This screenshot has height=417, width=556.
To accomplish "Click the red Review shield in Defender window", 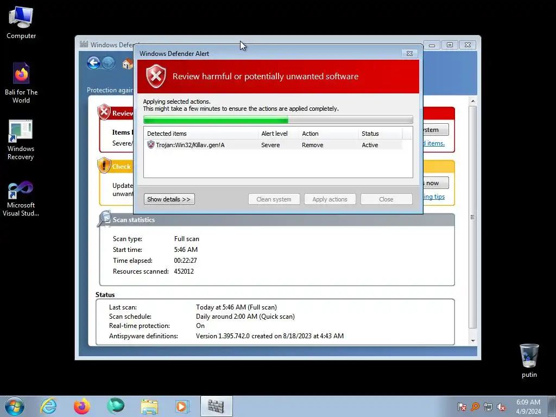I will pyautogui.click(x=104, y=112).
